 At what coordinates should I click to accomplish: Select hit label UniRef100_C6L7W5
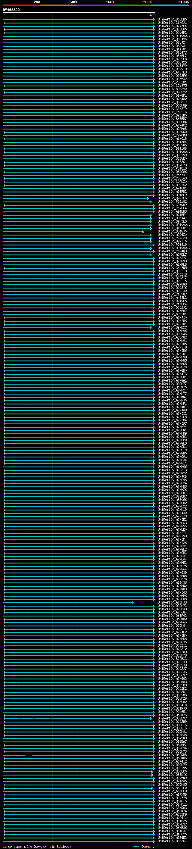click(x=172, y=268)
